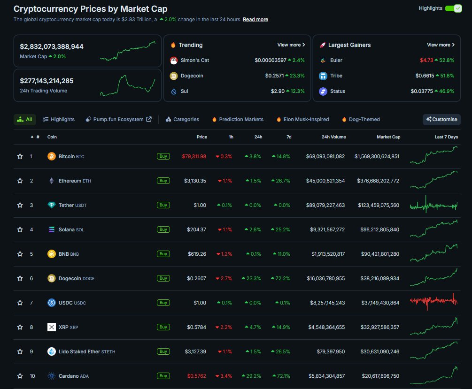Viewport: 472px width, 389px height.
Task: Toggle the Dogecoin favorite star
Action: [x=20, y=278]
